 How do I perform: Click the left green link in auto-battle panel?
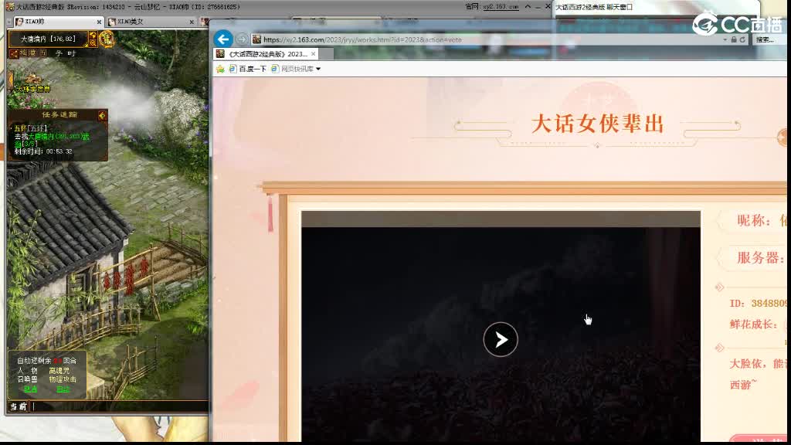(30, 389)
